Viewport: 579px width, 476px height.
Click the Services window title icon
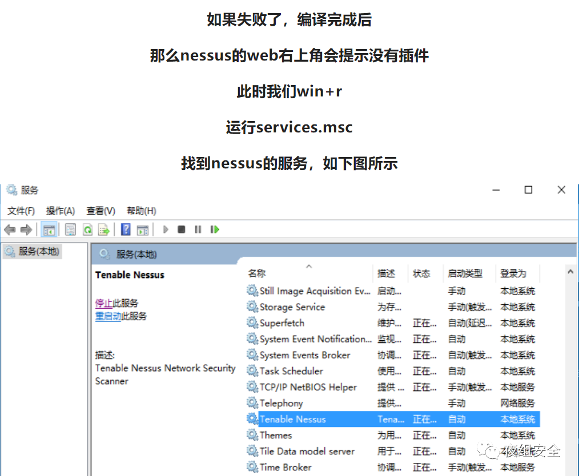click(12, 190)
